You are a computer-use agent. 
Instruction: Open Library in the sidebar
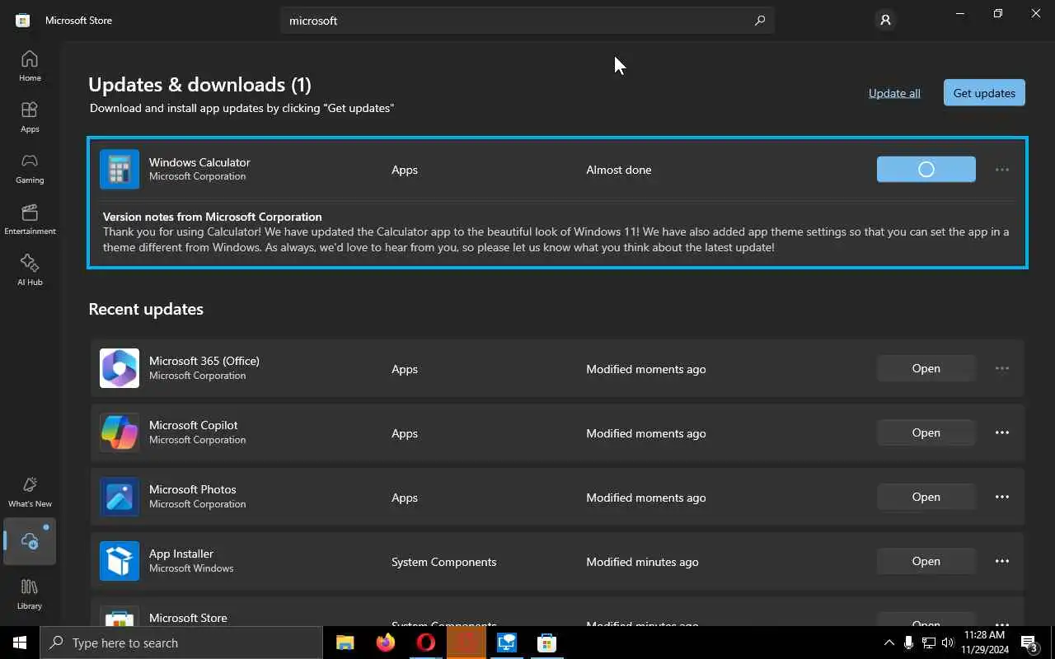pyautogui.click(x=30, y=594)
